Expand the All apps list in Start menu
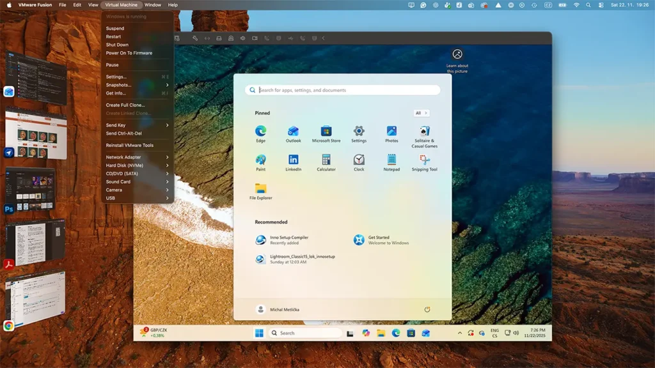 [x=420, y=112]
